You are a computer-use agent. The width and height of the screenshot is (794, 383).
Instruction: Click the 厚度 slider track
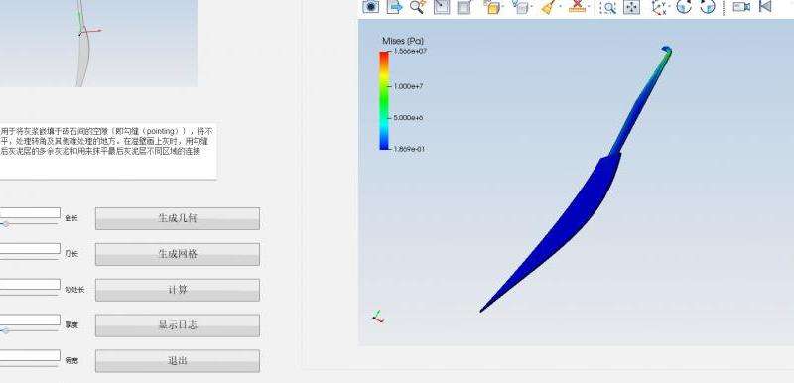[x=30, y=330]
